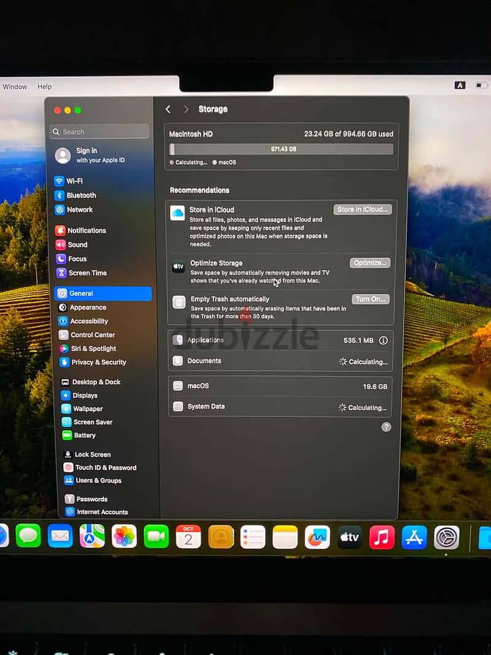Open Lock Screen settings
Image resolution: width=491 pixels, height=655 pixels.
tap(87, 455)
